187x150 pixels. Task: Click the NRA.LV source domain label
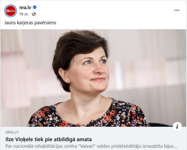pyautogui.click(x=12, y=132)
